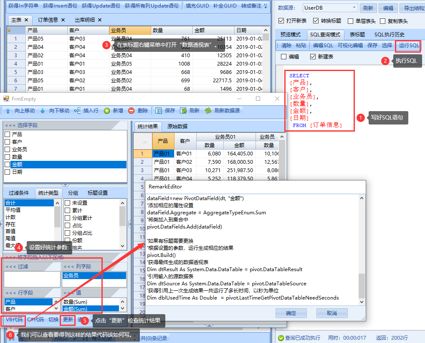Click the 刷新 icon in FrmEmpty toolbar
Screen dimensions: 425x343
(x=183, y=111)
